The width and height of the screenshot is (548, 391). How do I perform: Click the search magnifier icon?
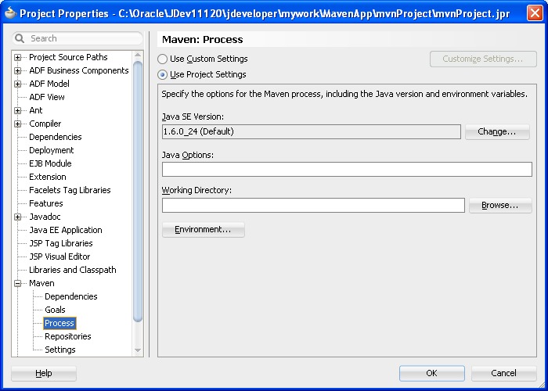(x=21, y=38)
